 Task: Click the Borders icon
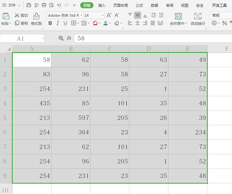(x=73, y=23)
